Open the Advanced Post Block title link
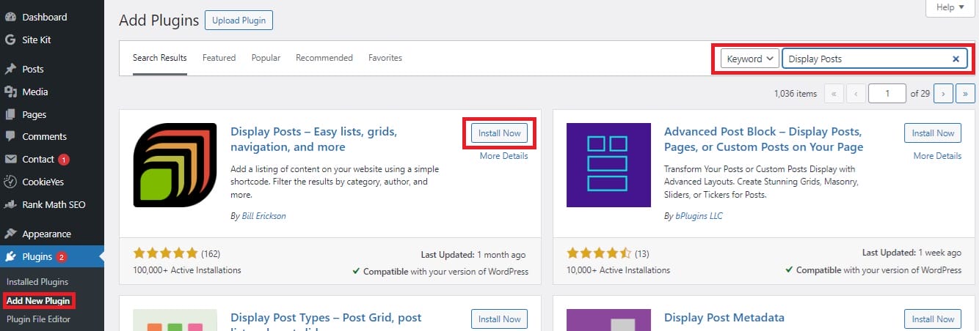The height and width of the screenshot is (331, 979). point(763,139)
